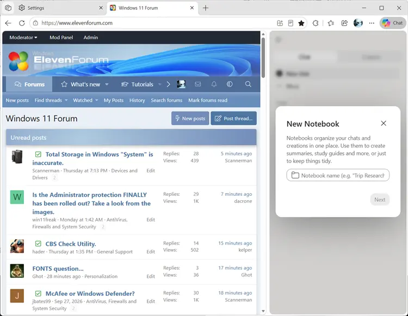Select the Forums nav tab

(x=29, y=84)
